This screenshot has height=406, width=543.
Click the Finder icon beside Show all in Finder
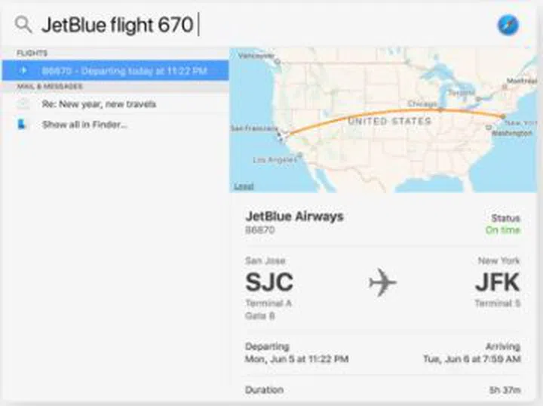point(23,125)
